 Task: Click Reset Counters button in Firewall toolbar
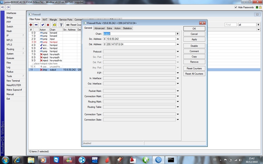pyautogui.click(x=73, y=25)
